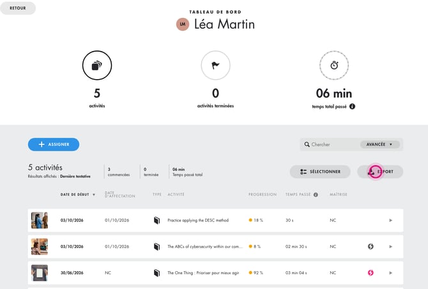428x289 pixels.
Task: Click the PROGRESSION column header
Action: tap(263, 195)
